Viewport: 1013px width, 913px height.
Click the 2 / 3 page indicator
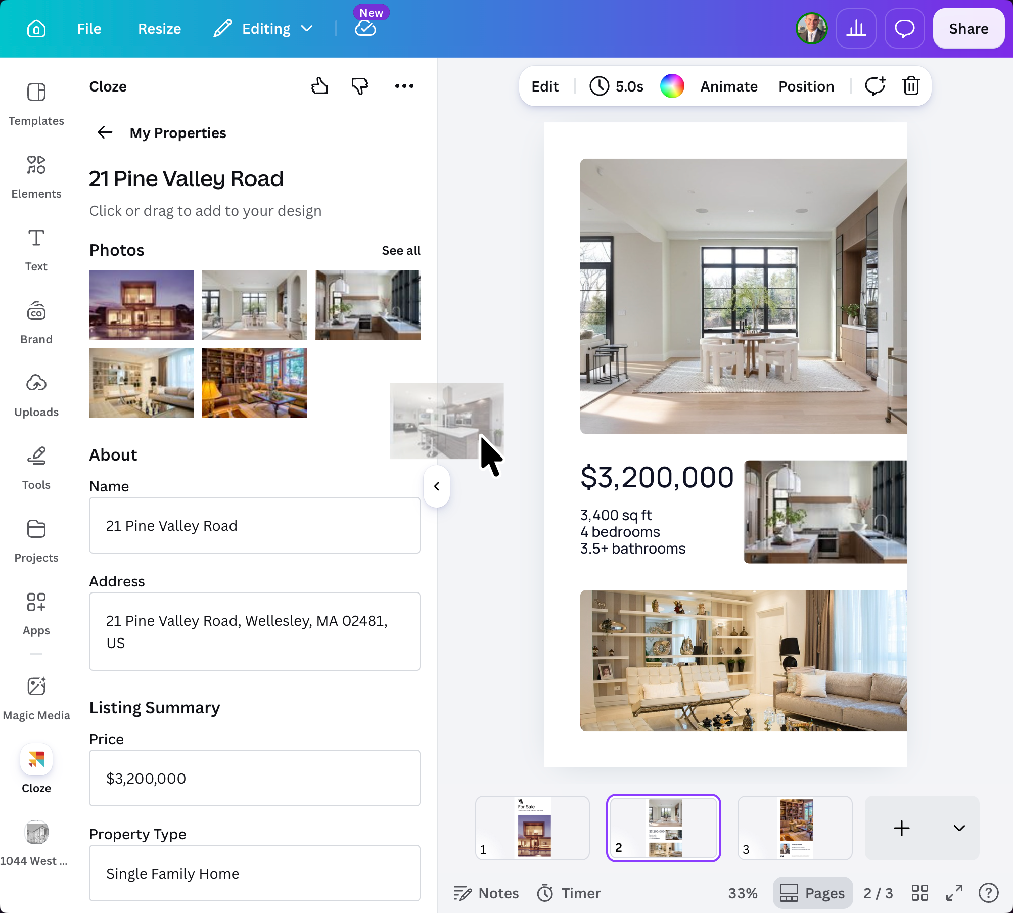click(879, 893)
